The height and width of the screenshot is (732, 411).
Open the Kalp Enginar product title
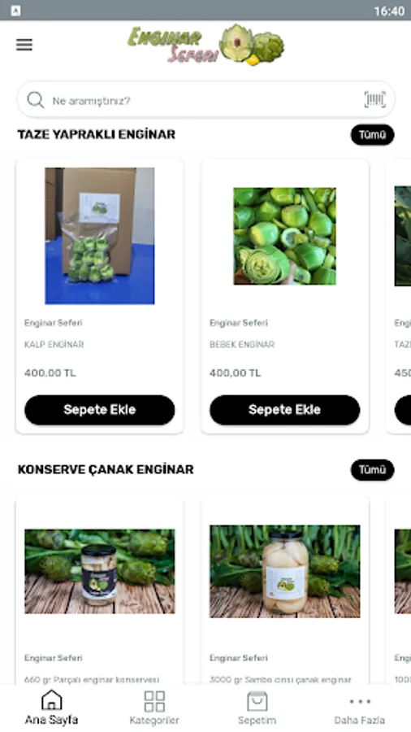[54, 345]
